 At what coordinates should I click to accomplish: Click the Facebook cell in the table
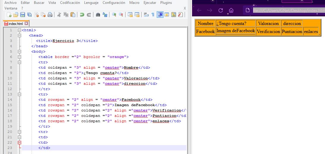(205, 32)
